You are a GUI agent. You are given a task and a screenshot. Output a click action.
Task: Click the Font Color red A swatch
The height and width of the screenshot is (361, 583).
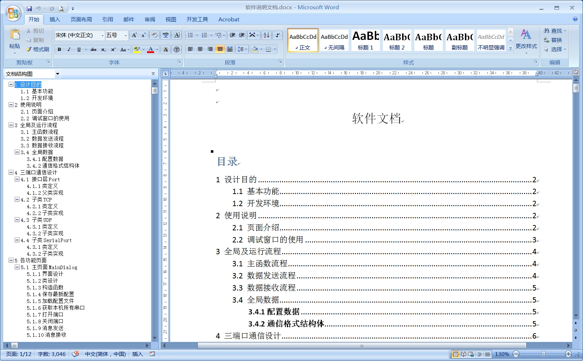point(151,49)
